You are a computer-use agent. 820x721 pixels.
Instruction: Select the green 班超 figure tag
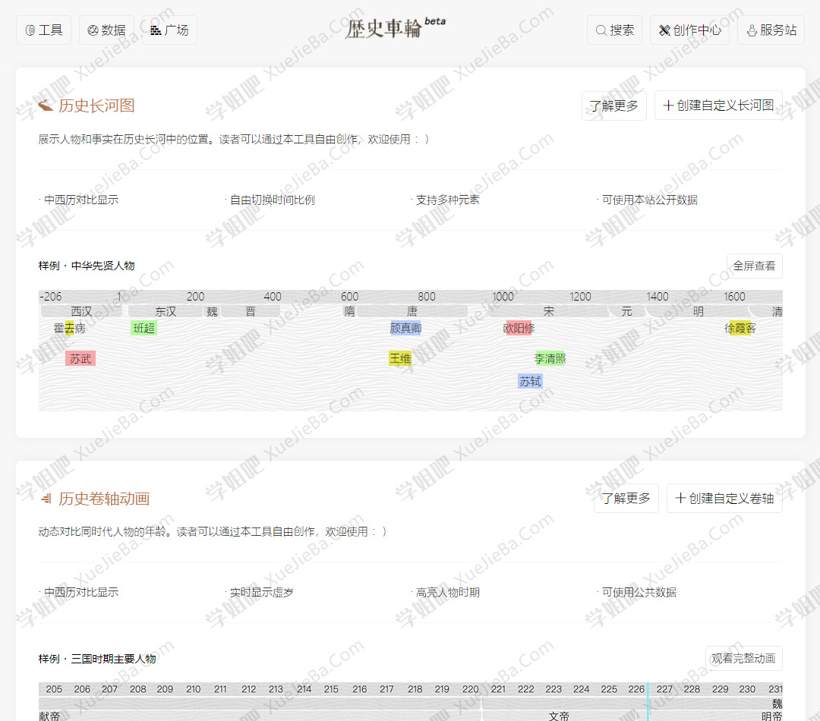tap(143, 329)
